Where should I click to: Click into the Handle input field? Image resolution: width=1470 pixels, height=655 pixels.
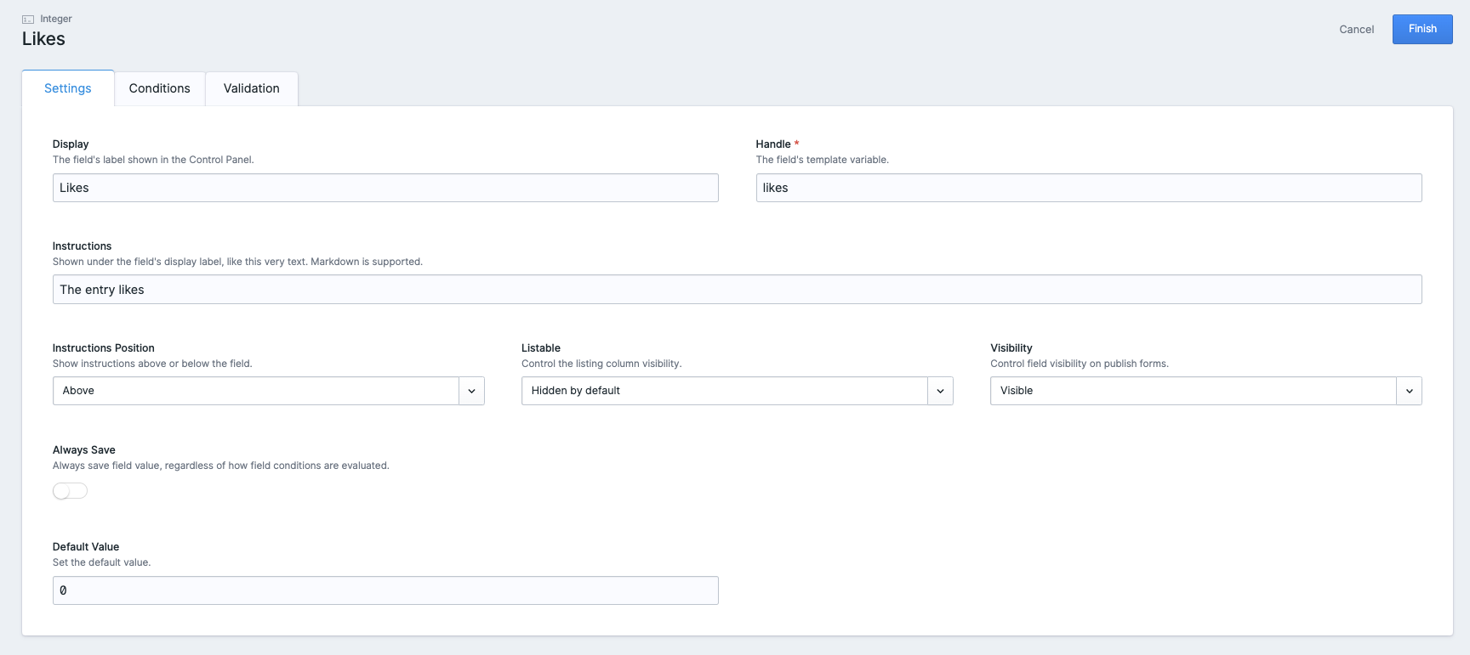[1088, 188]
